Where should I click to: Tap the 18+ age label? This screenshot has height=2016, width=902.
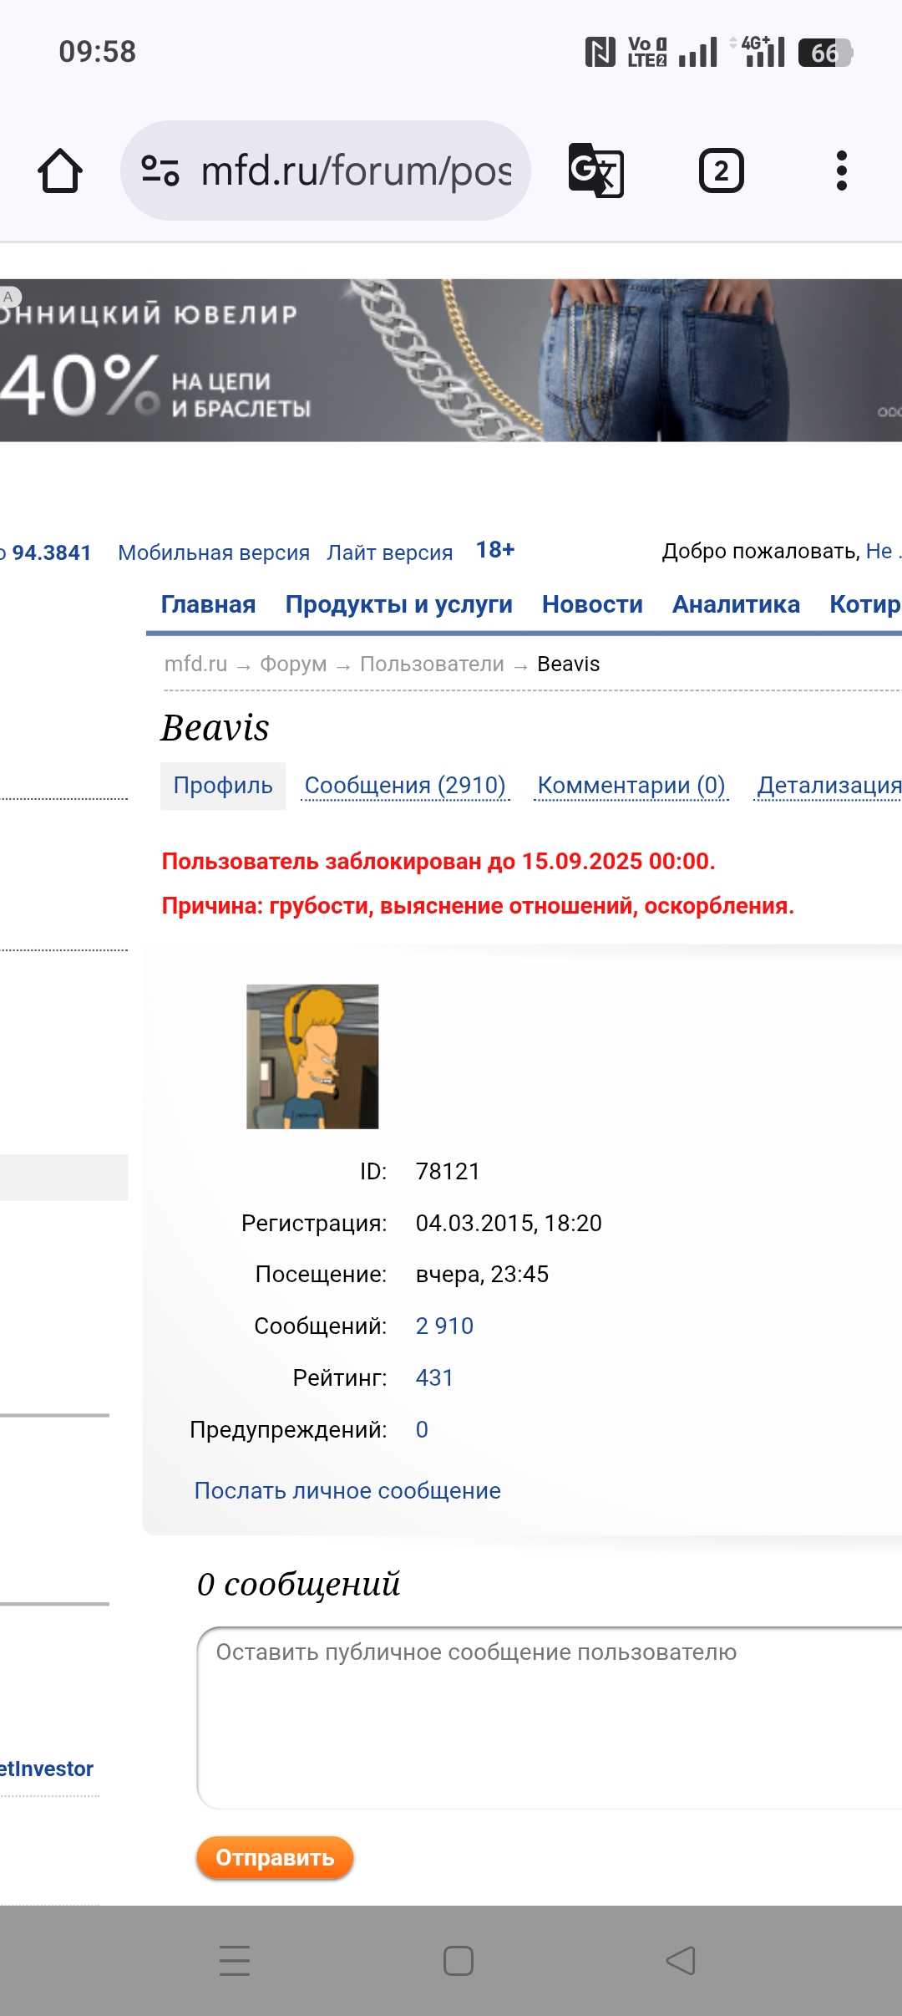pos(495,550)
